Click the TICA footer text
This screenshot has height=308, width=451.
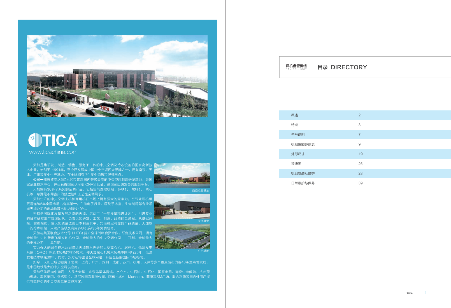[x=410, y=293]
